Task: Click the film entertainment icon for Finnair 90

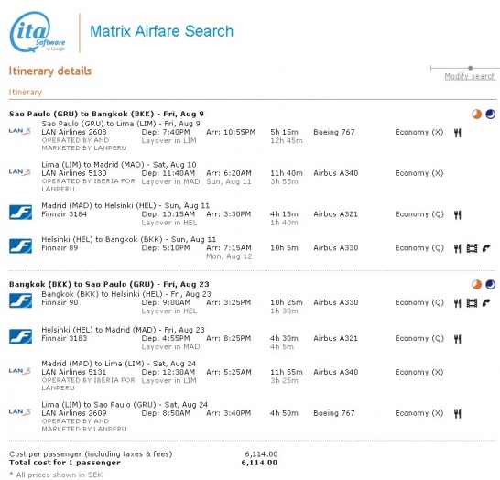Action: (x=472, y=303)
